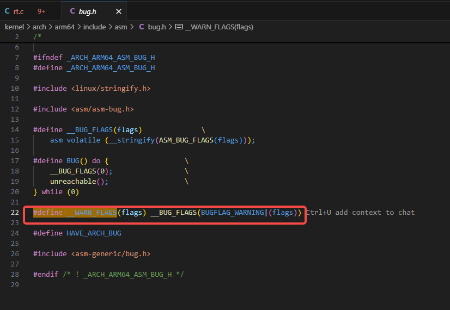Click the macro symbol icon in breadcrumb

click(x=179, y=27)
